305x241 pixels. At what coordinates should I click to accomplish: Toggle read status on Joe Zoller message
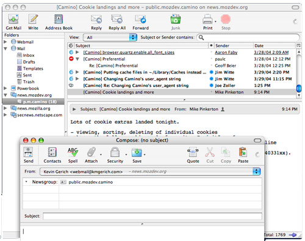pos(212,86)
